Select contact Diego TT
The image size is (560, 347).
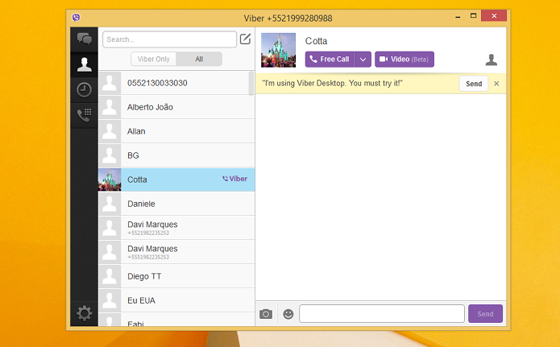(x=176, y=276)
